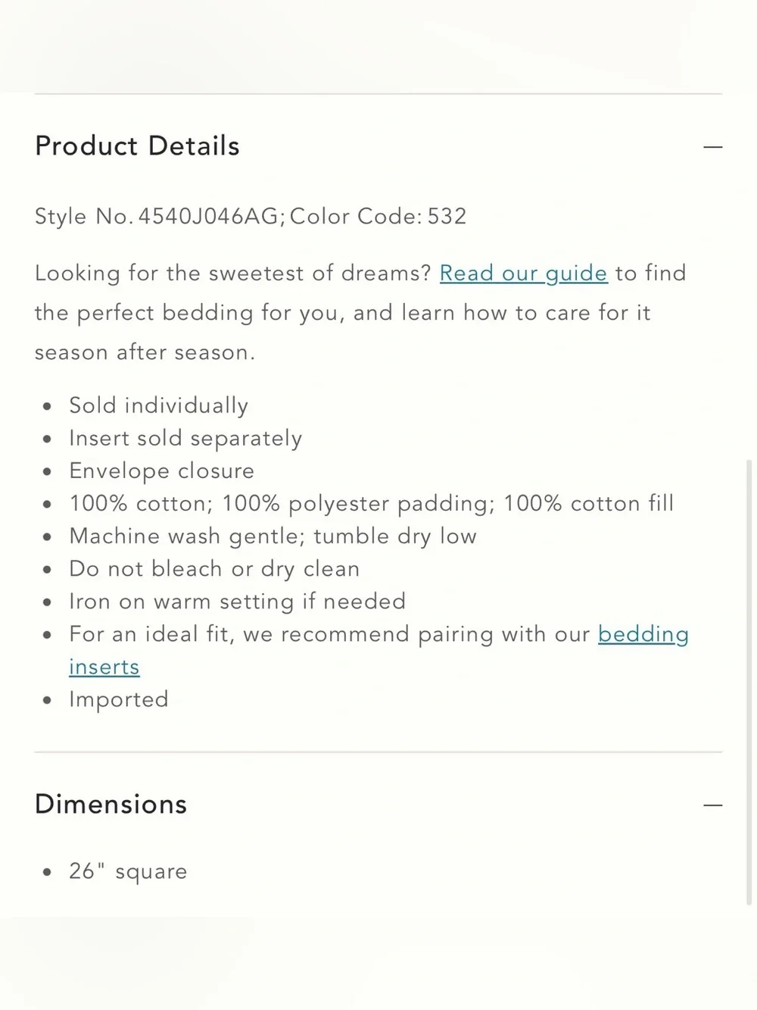Click the 100% cotton materials line
This screenshot has width=757, height=1010.
point(371,504)
